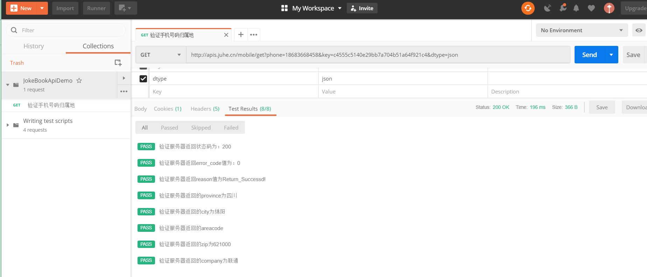Click the Invite button
Viewport: 647px width, 277px height.
[x=362, y=8]
